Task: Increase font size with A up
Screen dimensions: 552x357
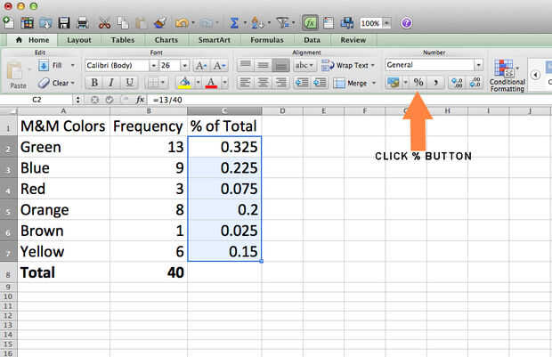Action: click(x=200, y=66)
